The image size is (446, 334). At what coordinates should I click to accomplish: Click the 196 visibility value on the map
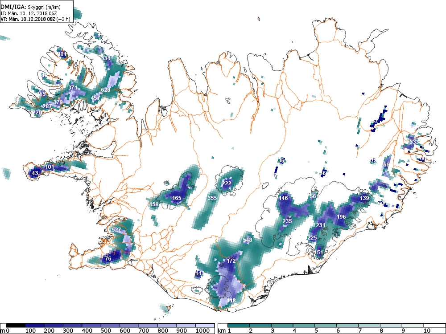[341, 217]
